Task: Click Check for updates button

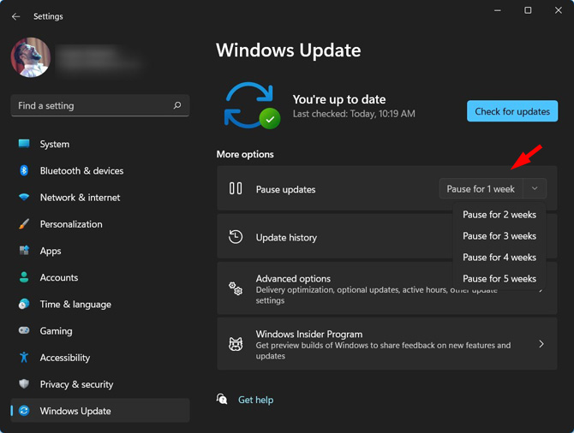Action: click(x=512, y=111)
